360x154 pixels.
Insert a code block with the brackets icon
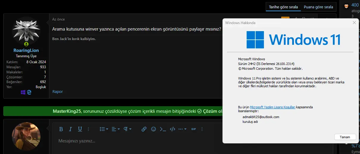pos(172,129)
